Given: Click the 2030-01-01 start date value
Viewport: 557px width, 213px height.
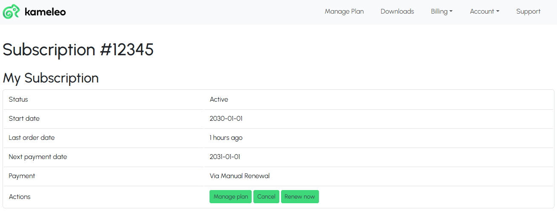Looking at the screenshot, I should tap(226, 119).
